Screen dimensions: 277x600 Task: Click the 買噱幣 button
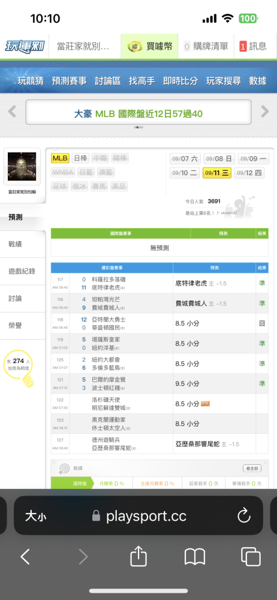(150, 47)
